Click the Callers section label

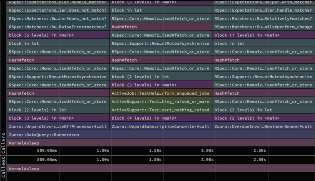(x=3, y=143)
